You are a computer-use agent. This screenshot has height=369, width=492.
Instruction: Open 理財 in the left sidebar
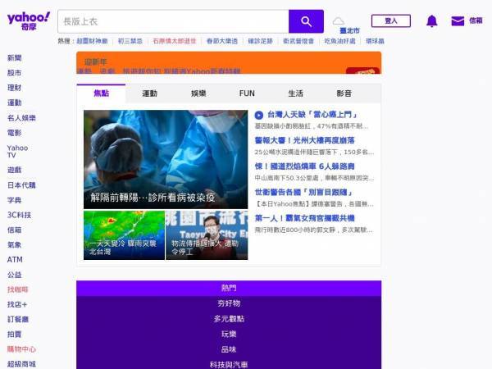(x=15, y=88)
